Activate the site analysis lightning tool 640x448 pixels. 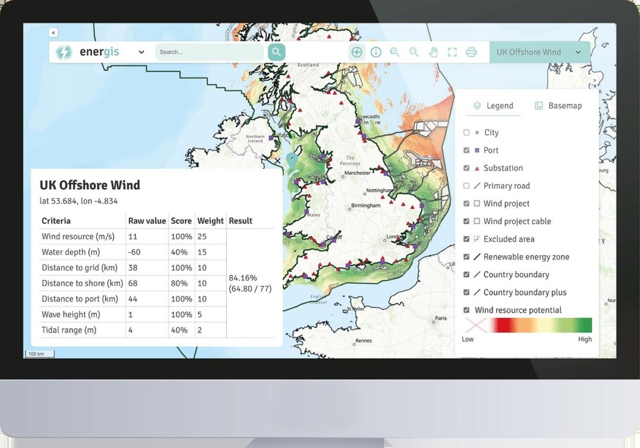[357, 52]
